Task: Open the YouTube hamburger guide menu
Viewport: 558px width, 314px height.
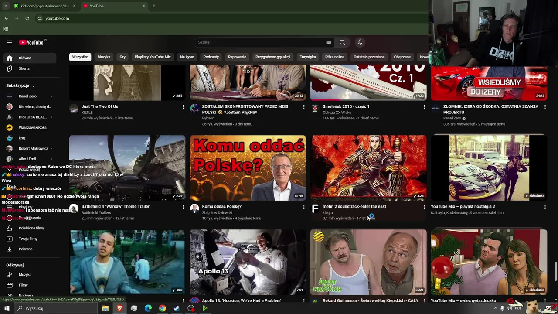Action: (x=9, y=42)
